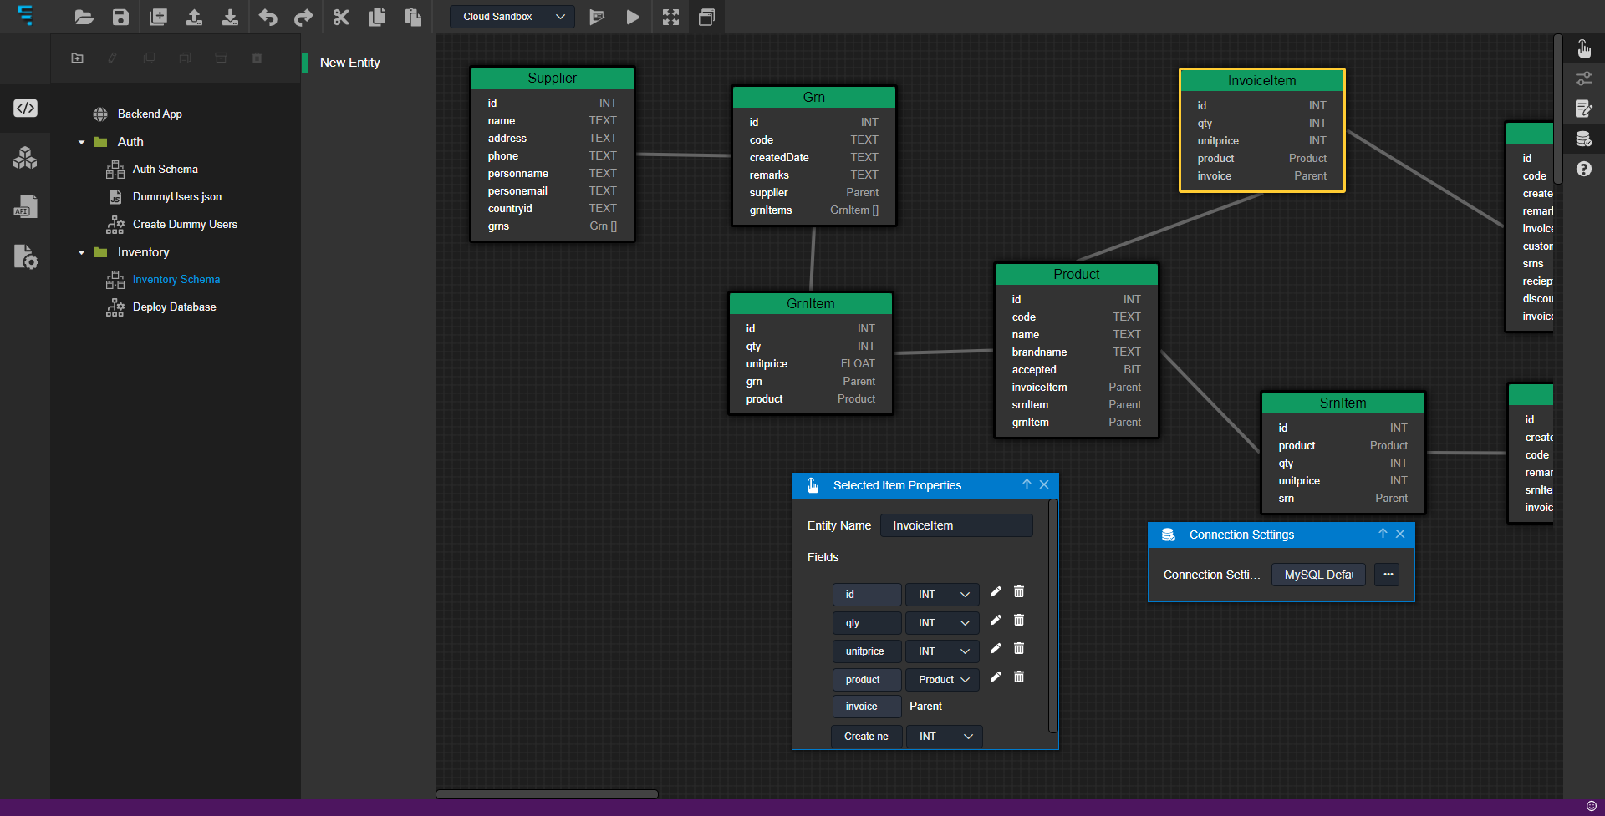Open Inventory Schema in the tree
1605x816 pixels.
(176, 280)
